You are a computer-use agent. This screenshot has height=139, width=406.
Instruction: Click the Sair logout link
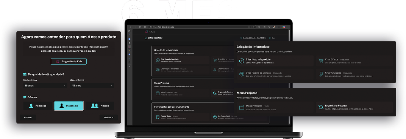pyautogui.click(x=272, y=38)
